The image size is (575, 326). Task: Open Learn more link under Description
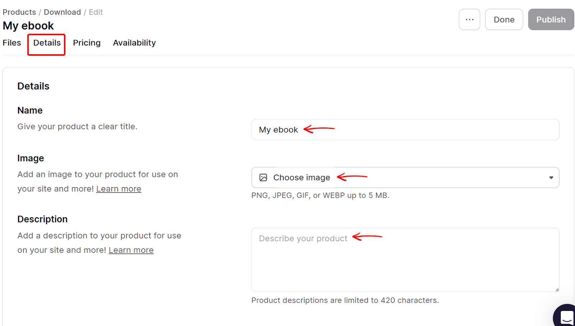(131, 250)
